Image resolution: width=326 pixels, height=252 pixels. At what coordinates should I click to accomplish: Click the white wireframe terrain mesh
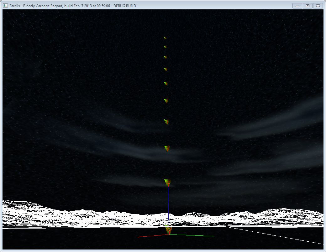click(78, 216)
